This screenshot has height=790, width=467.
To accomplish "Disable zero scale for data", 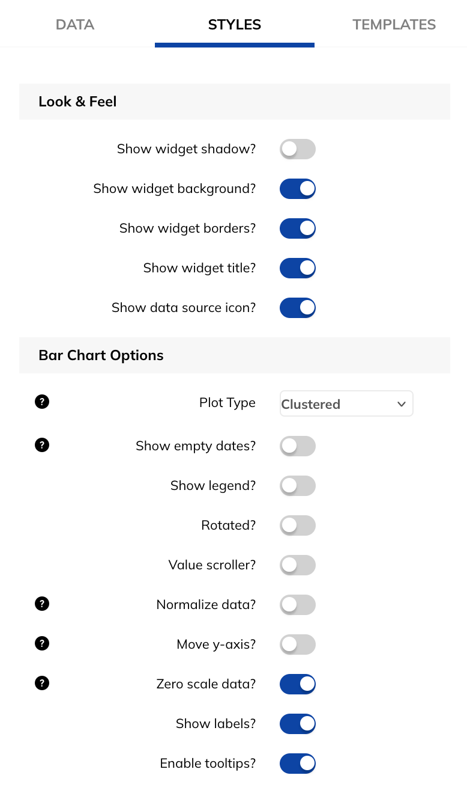I will click(x=298, y=684).
